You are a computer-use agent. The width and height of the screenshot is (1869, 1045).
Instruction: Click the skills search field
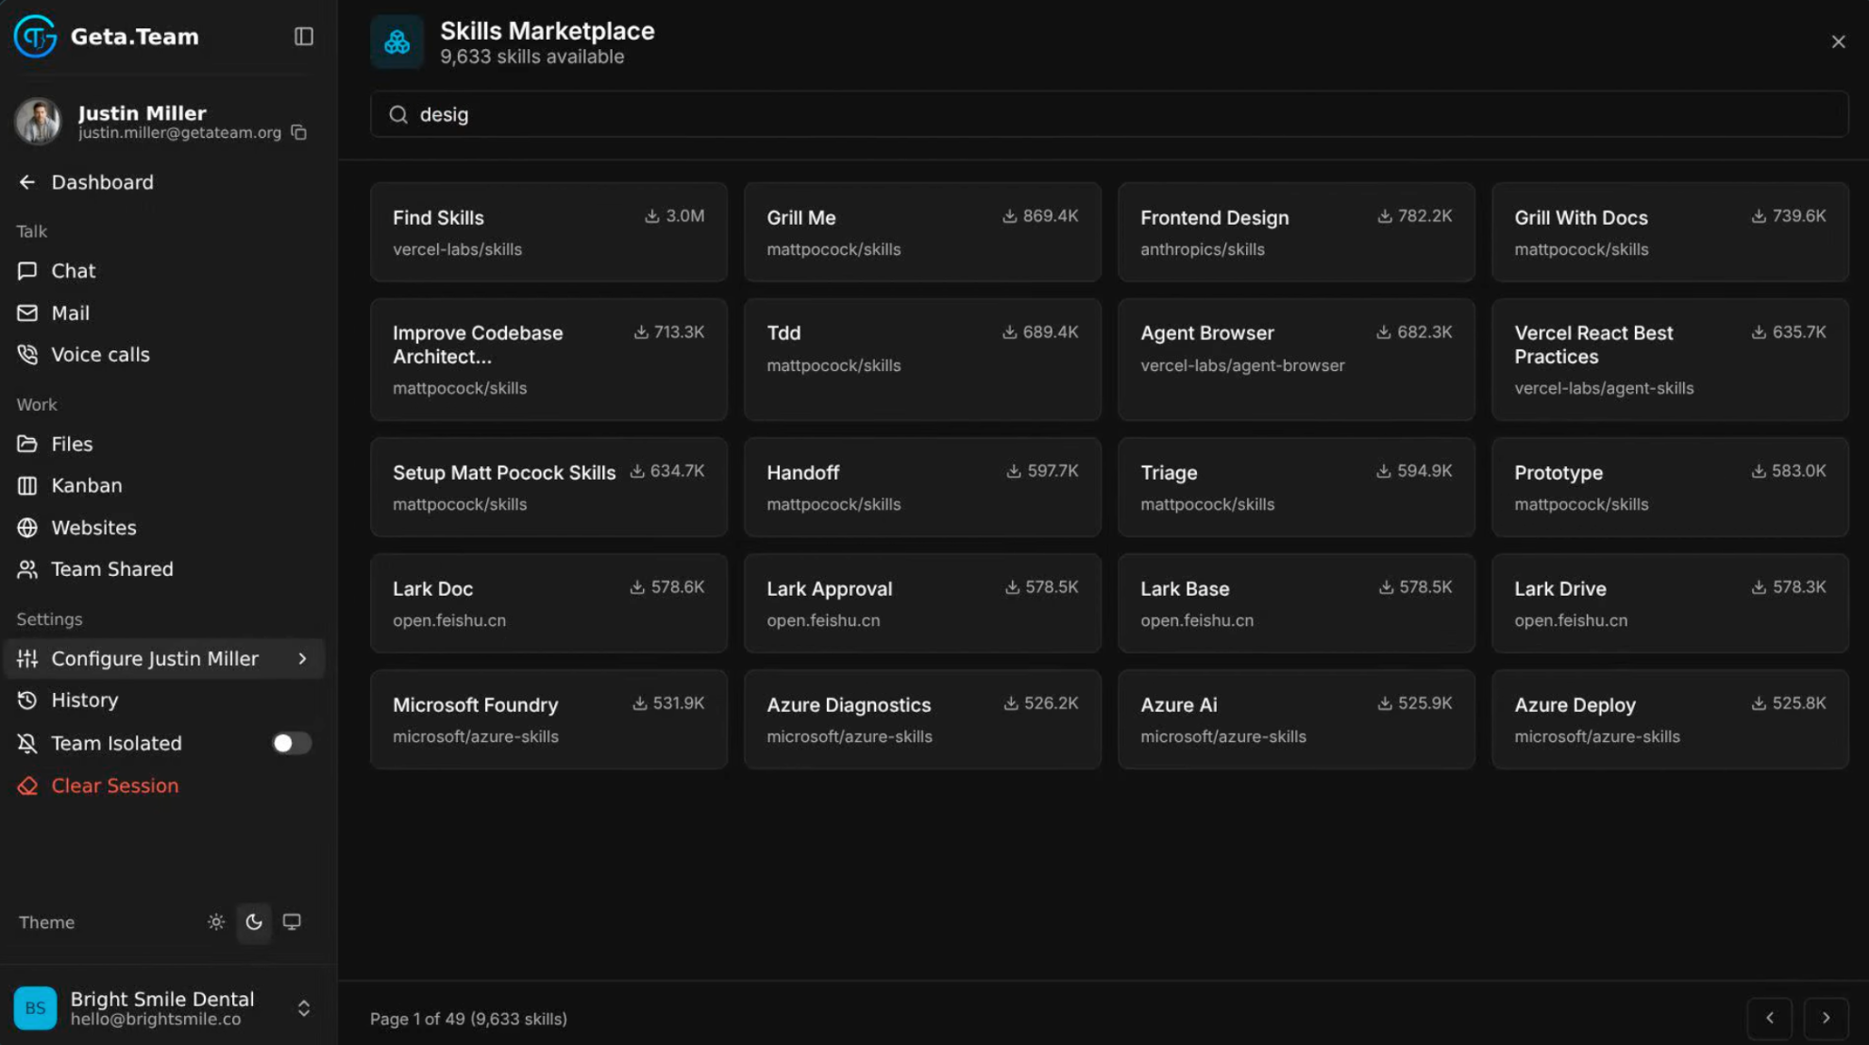[1109, 114]
